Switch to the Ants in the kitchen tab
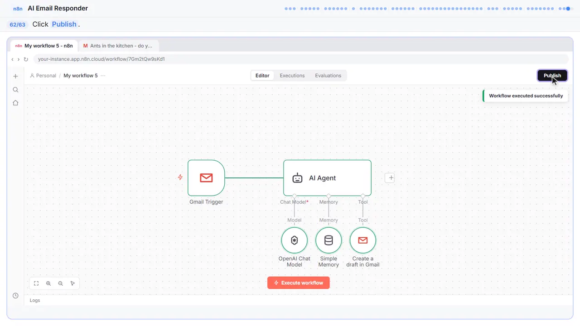 click(118, 46)
